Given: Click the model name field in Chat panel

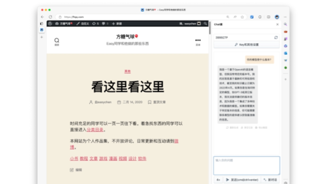Looking at the screenshot, I should pyautogui.click(x=243, y=38).
